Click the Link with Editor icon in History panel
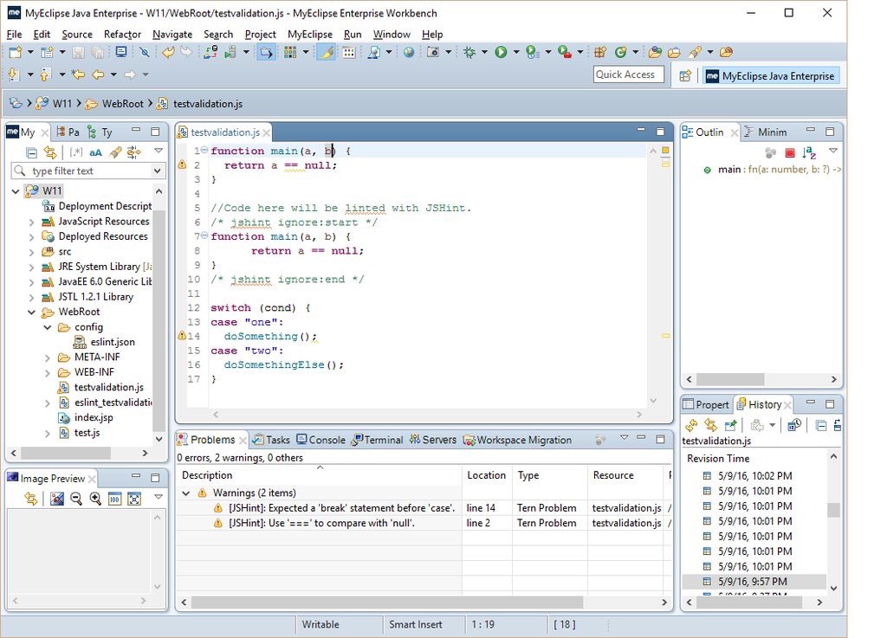This screenshot has height=638, width=887. pos(710,425)
